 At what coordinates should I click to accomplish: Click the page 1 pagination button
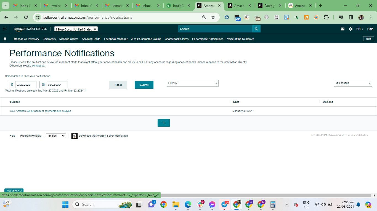pyautogui.click(x=164, y=123)
